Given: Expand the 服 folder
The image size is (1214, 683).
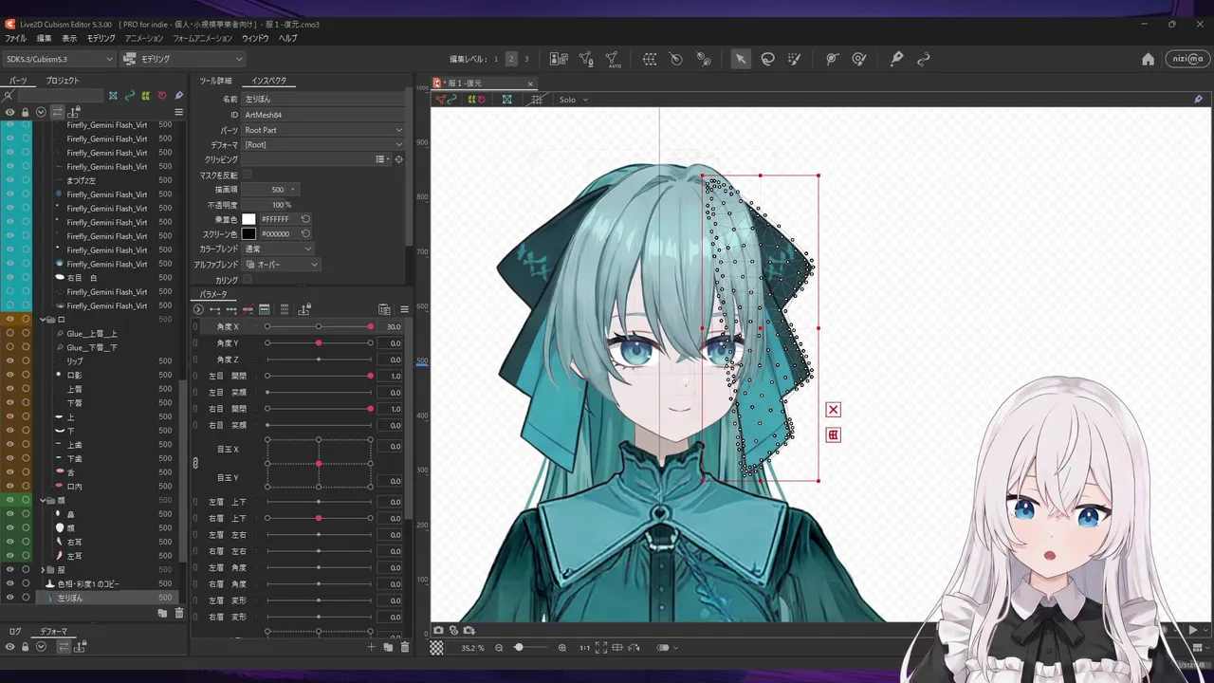Looking at the screenshot, I should [x=44, y=570].
